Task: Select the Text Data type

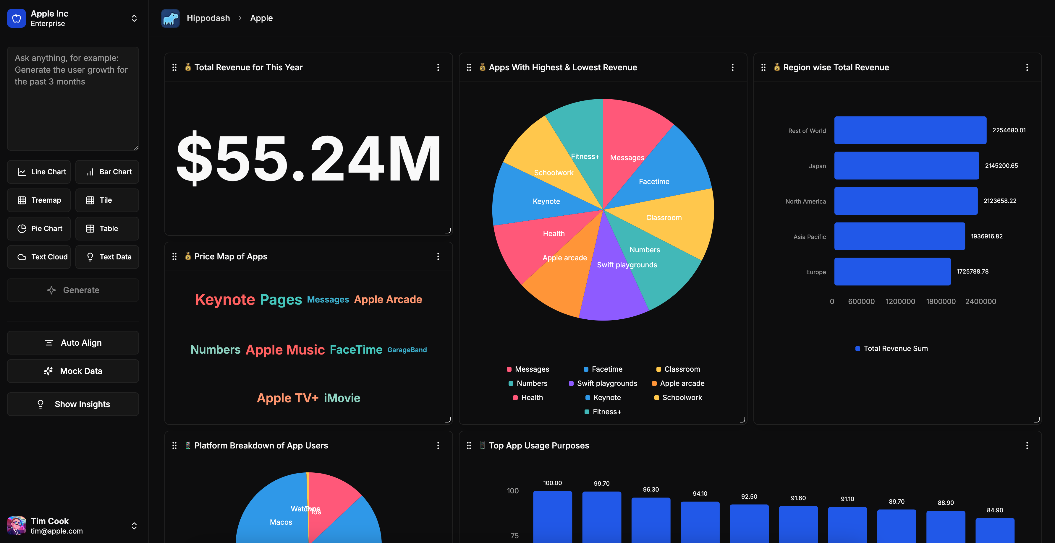Action: coord(107,256)
